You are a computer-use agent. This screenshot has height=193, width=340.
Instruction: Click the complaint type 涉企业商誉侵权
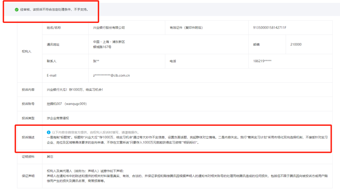tap(58, 118)
